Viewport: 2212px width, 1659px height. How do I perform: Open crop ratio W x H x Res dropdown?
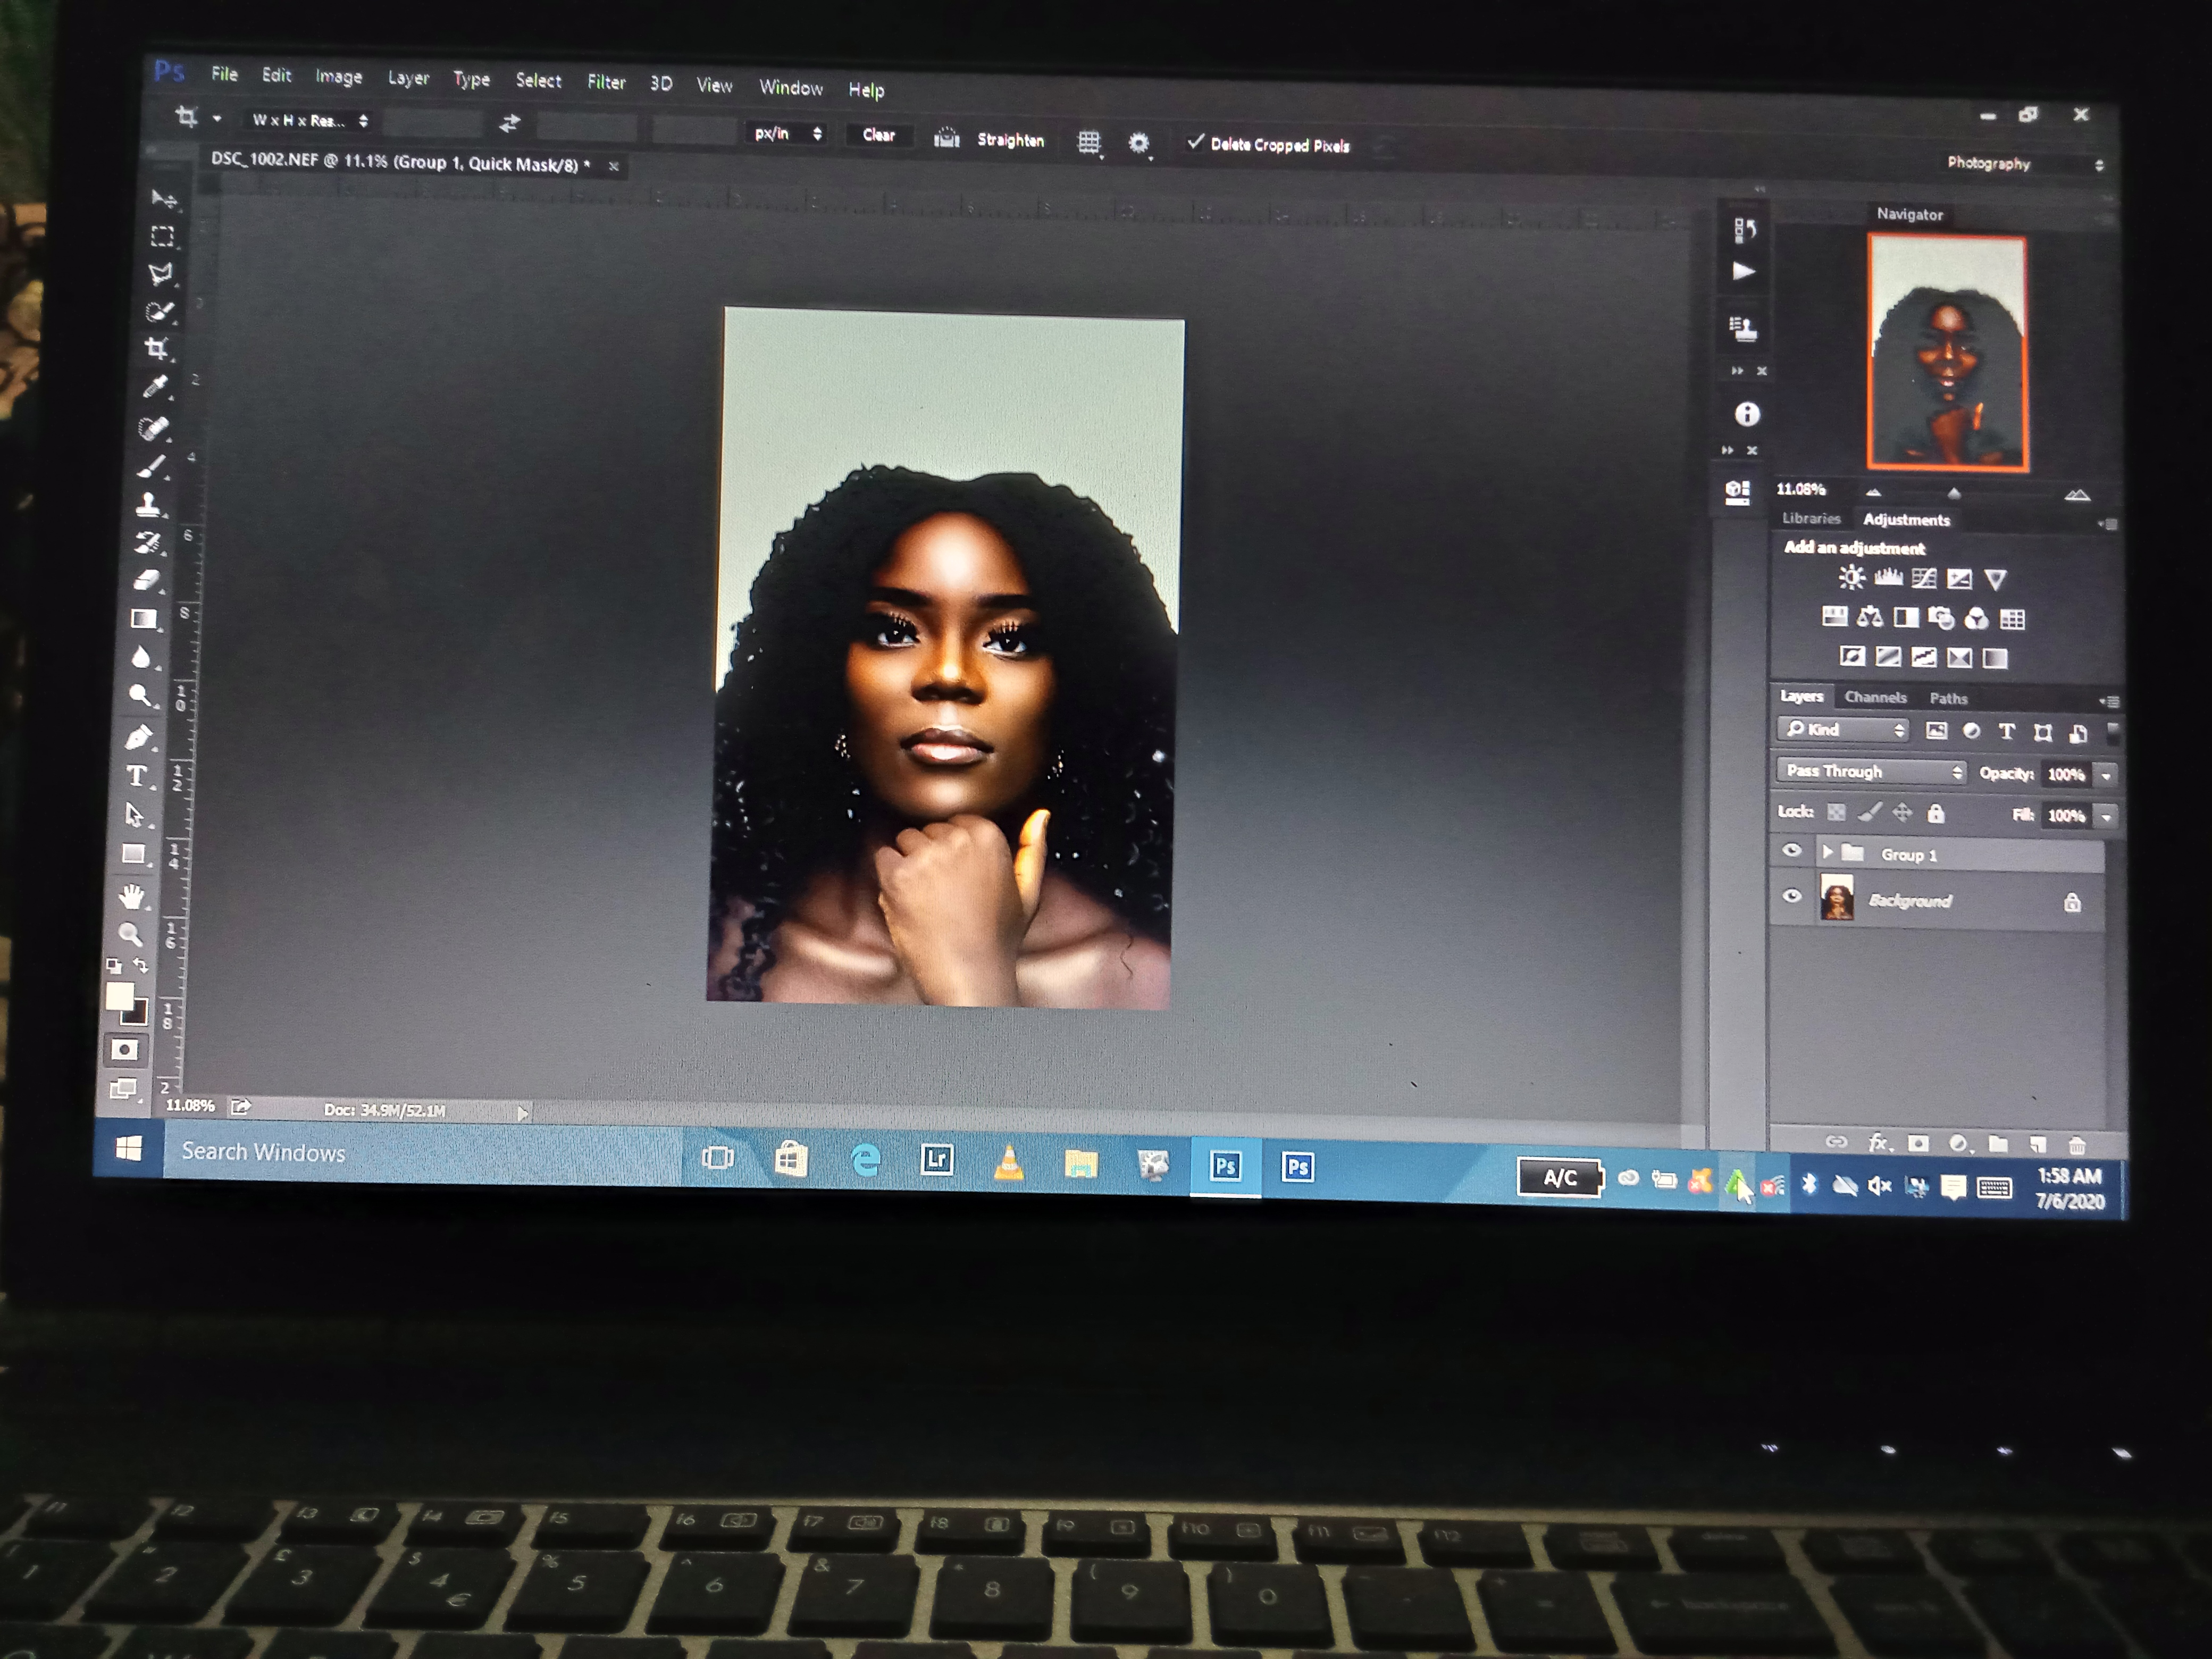pyautogui.click(x=310, y=121)
